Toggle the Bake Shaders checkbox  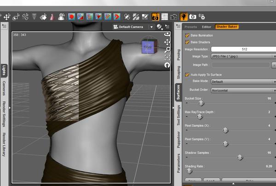point(187,42)
